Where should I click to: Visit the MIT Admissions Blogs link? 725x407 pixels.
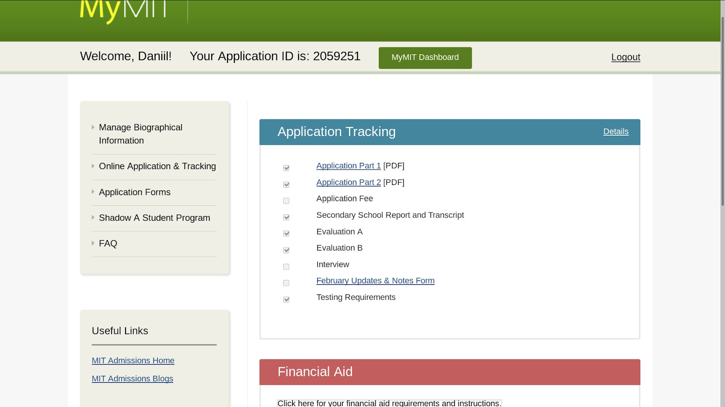coord(132,379)
